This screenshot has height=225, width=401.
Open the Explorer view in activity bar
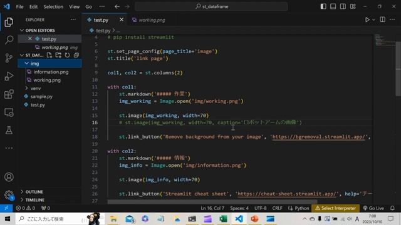(x=9, y=22)
